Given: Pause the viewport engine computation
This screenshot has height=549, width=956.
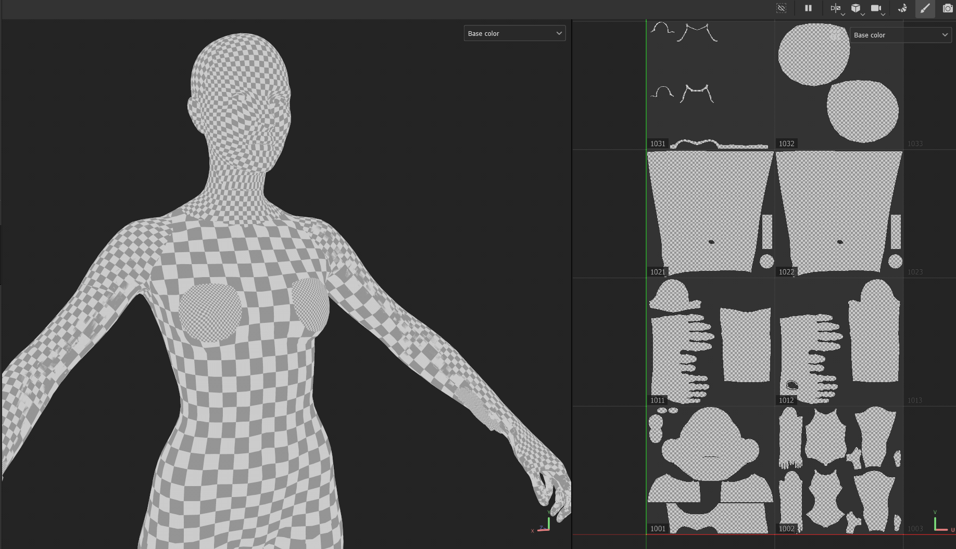Looking at the screenshot, I should (x=808, y=8).
